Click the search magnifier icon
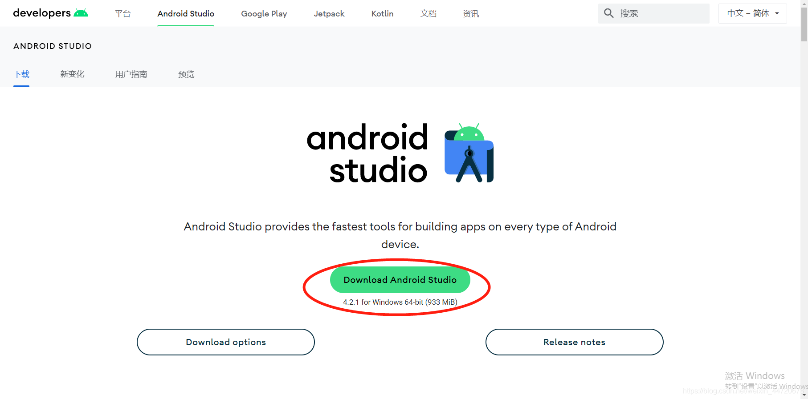The width and height of the screenshot is (808, 399). 608,13
